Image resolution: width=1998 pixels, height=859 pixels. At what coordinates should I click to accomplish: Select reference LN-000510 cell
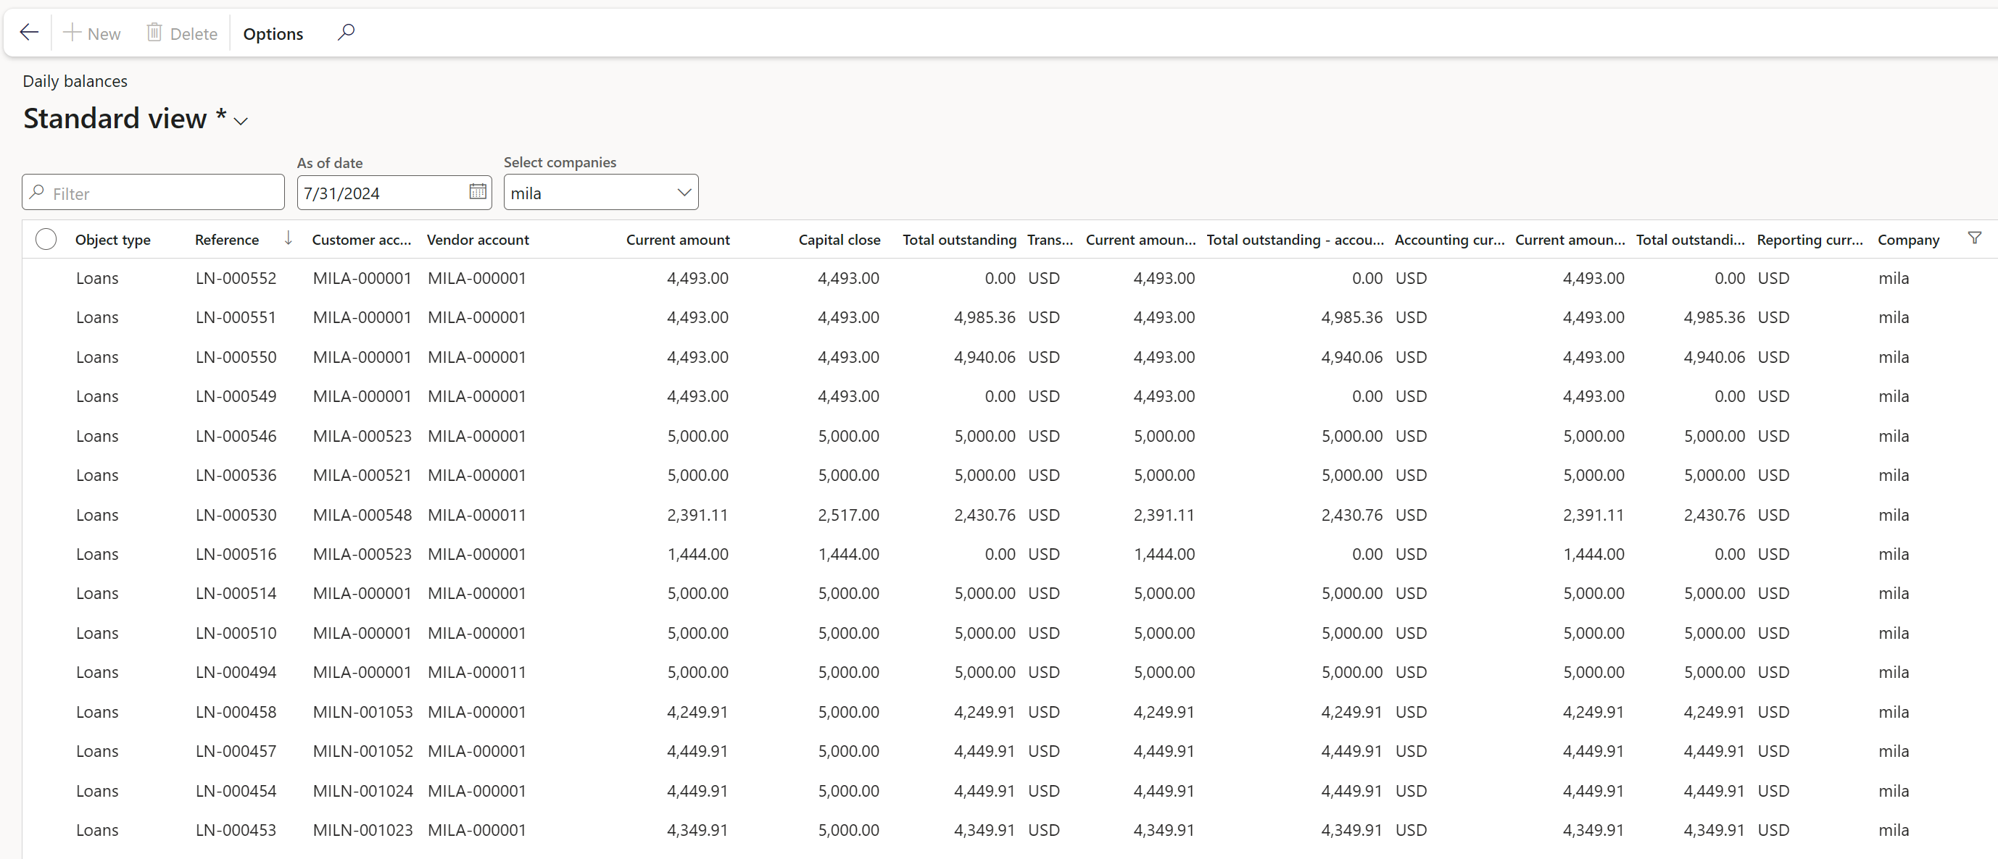(236, 633)
